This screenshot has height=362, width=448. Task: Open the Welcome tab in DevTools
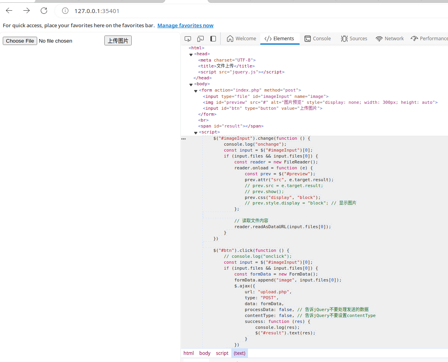click(242, 39)
